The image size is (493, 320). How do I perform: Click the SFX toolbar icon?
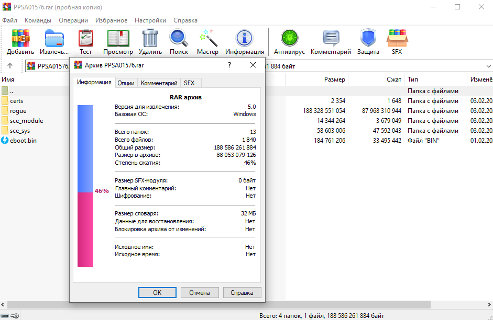click(x=397, y=39)
